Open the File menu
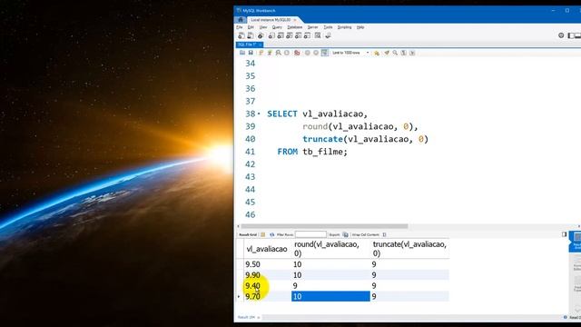This screenshot has width=581, height=327. pyautogui.click(x=240, y=27)
